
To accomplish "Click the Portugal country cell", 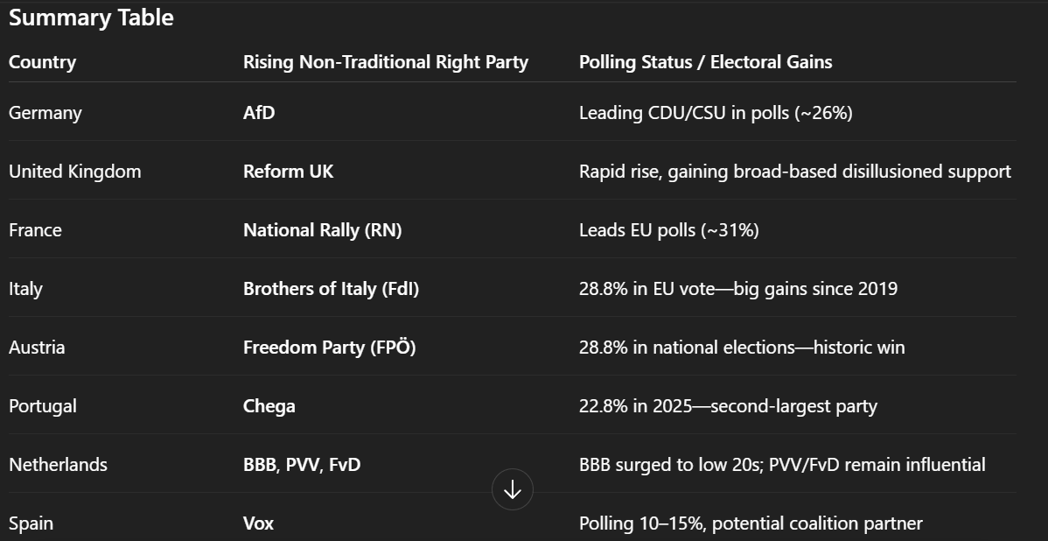I will tap(43, 406).
